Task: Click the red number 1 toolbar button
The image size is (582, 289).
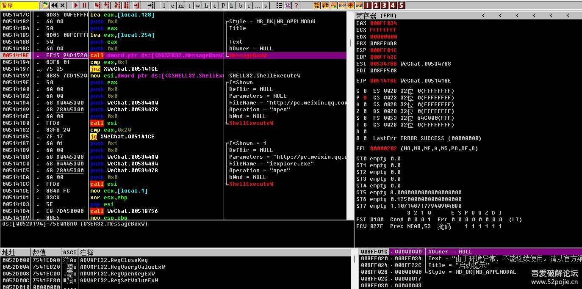Action: (368, 6)
